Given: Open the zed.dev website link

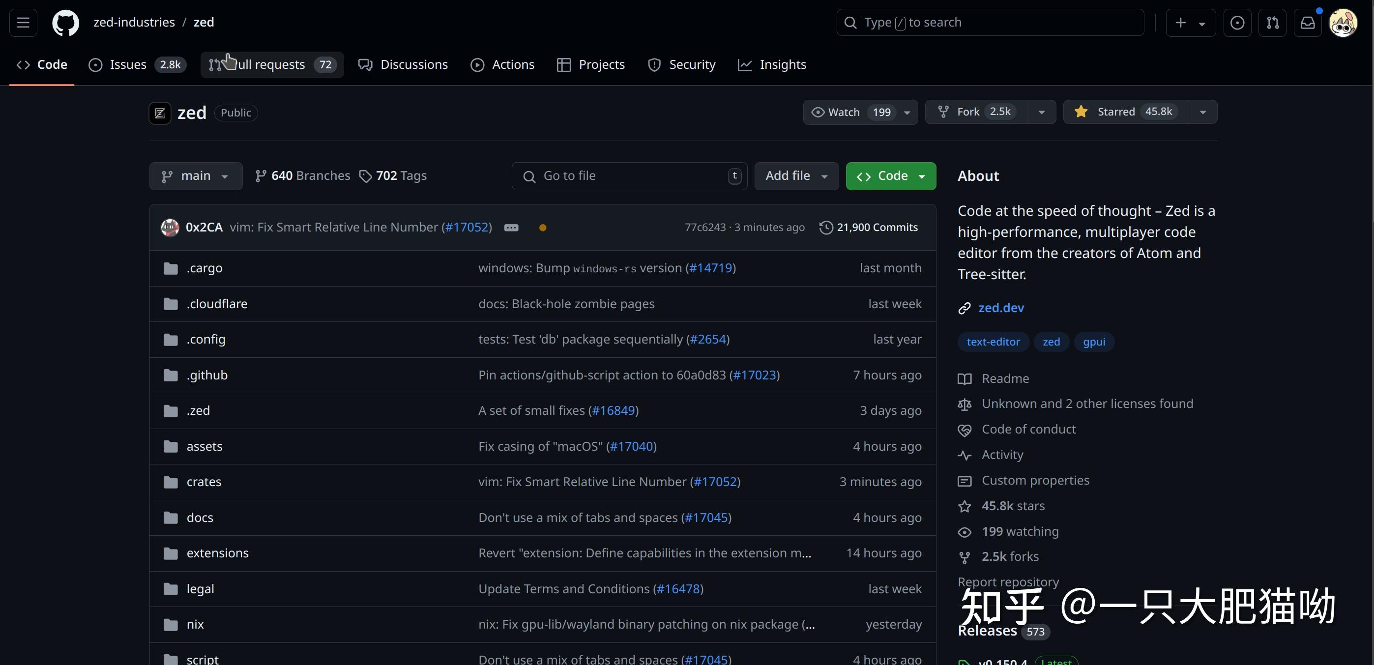Looking at the screenshot, I should 1000,308.
